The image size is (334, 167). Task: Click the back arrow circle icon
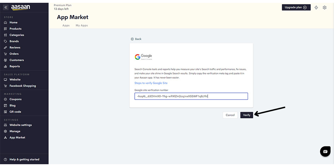click(132, 39)
